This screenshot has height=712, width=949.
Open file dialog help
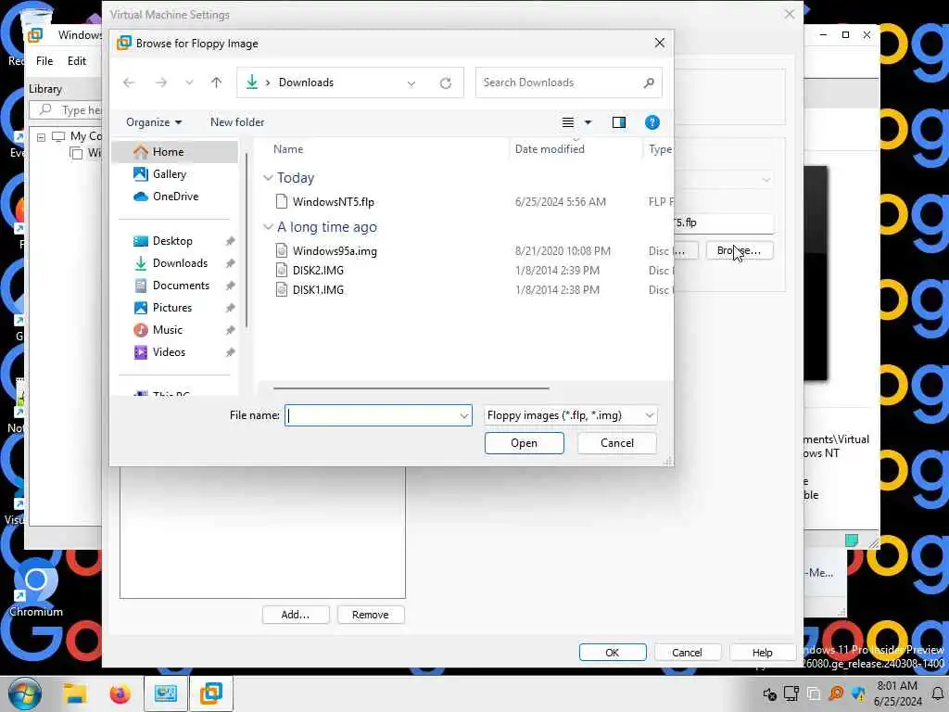(x=652, y=122)
